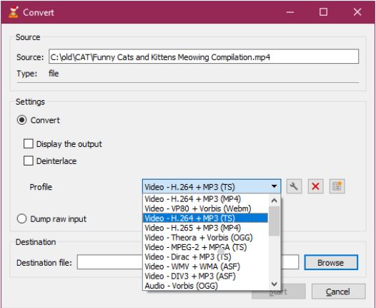Choose Video - H.265 + MP3 (MP4)
The image size is (376, 308).
pyautogui.click(x=206, y=228)
